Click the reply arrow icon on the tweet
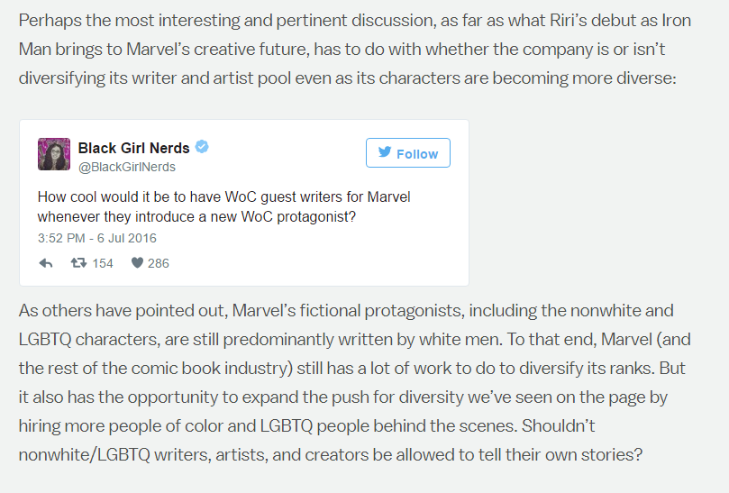 click(x=46, y=263)
